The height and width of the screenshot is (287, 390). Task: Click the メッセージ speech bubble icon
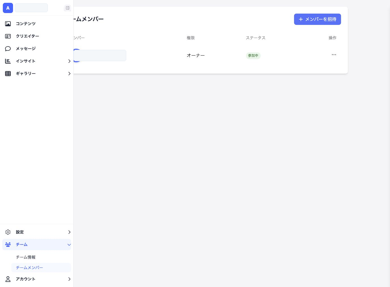(x=8, y=49)
